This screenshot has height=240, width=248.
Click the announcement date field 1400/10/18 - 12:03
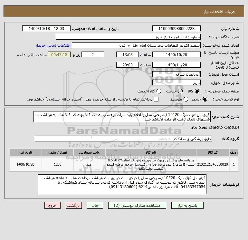pos(46,28)
